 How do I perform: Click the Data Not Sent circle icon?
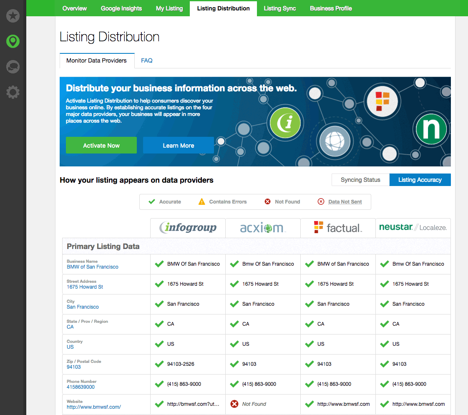tap(321, 202)
